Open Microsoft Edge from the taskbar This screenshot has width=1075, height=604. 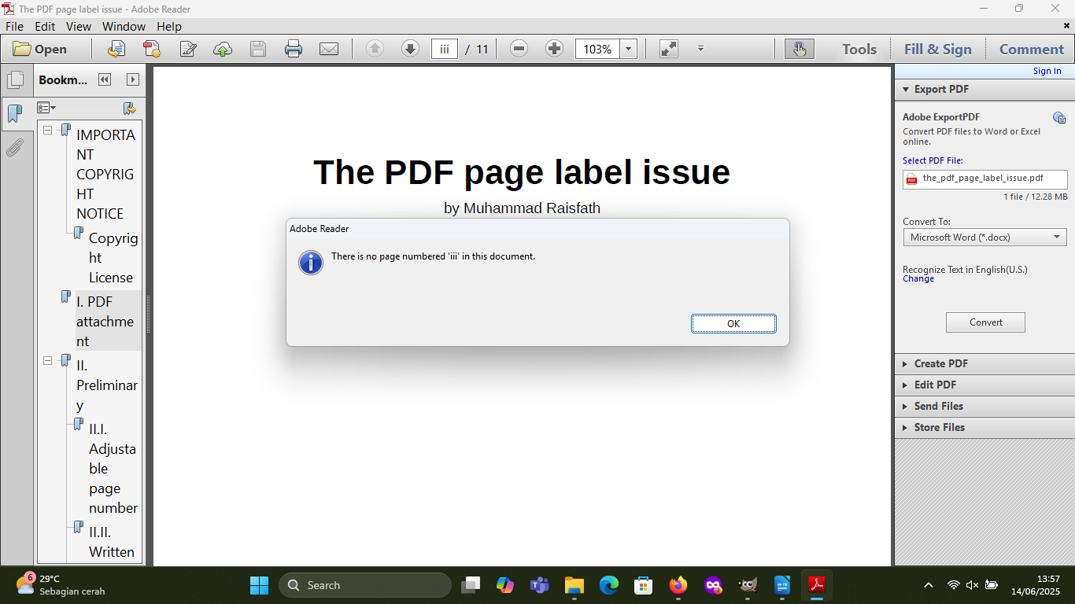click(609, 585)
